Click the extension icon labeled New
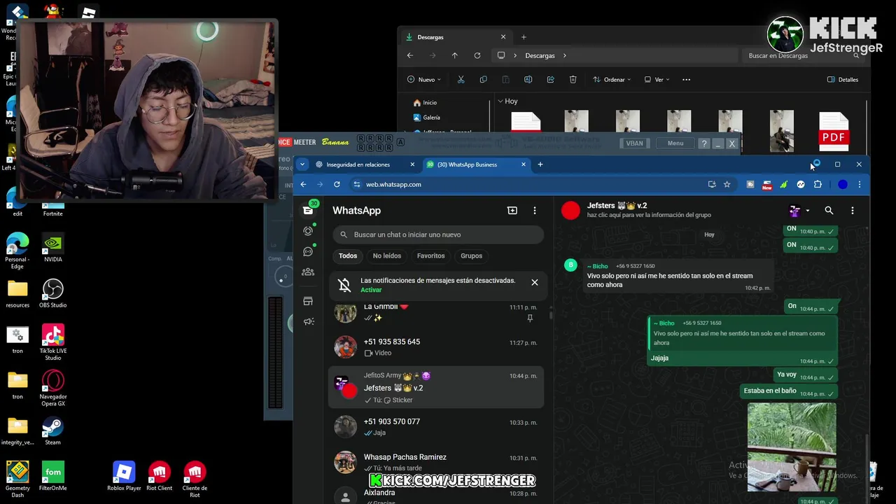 click(767, 185)
